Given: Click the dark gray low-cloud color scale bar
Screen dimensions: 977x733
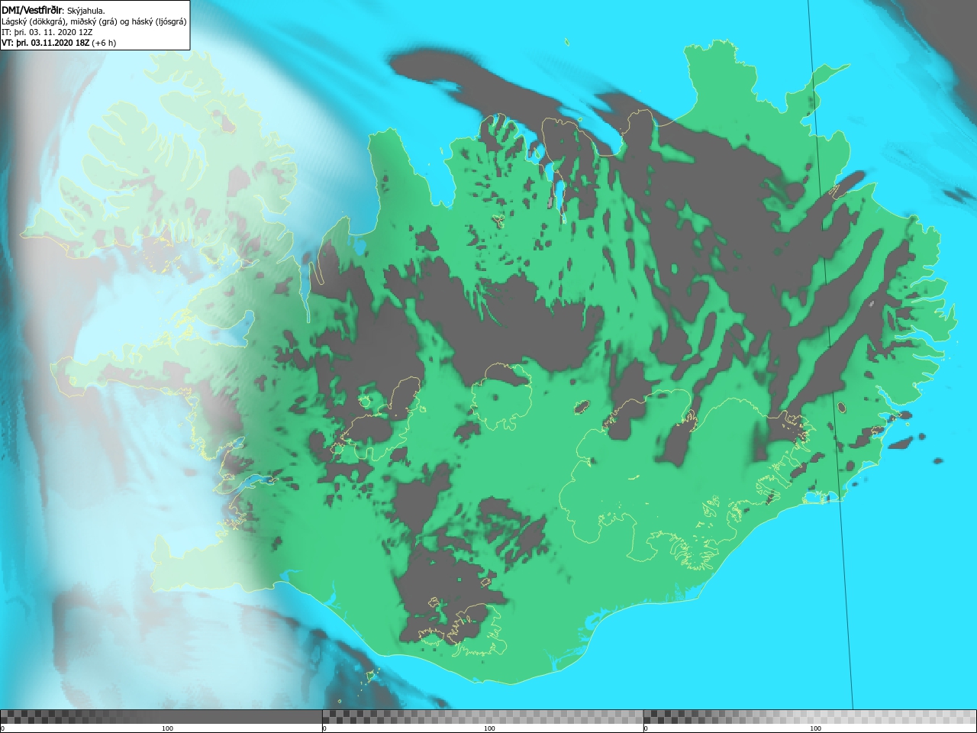Looking at the screenshot, I should (x=161, y=717).
